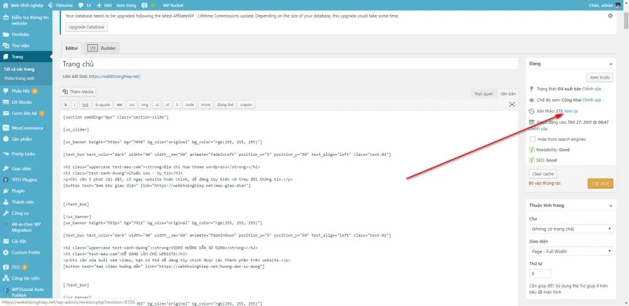This screenshot has height=306, width=629.
Task: Click the đóng thẻ close tags button
Action: point(225,104)
